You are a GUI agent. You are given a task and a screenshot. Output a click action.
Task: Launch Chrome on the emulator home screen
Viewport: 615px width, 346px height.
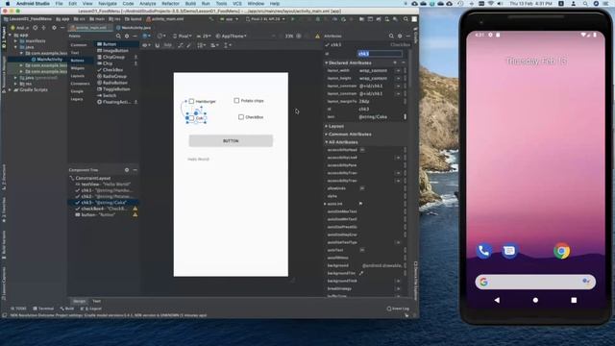point(561,251)
